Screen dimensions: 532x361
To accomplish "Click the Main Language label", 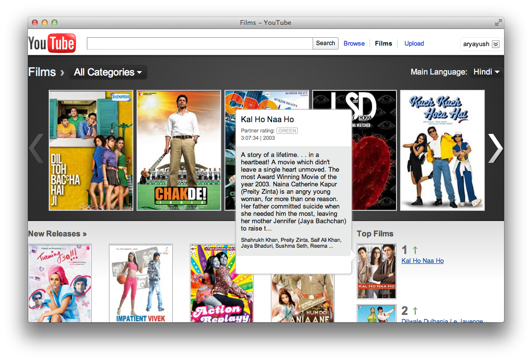I will 439,72.
